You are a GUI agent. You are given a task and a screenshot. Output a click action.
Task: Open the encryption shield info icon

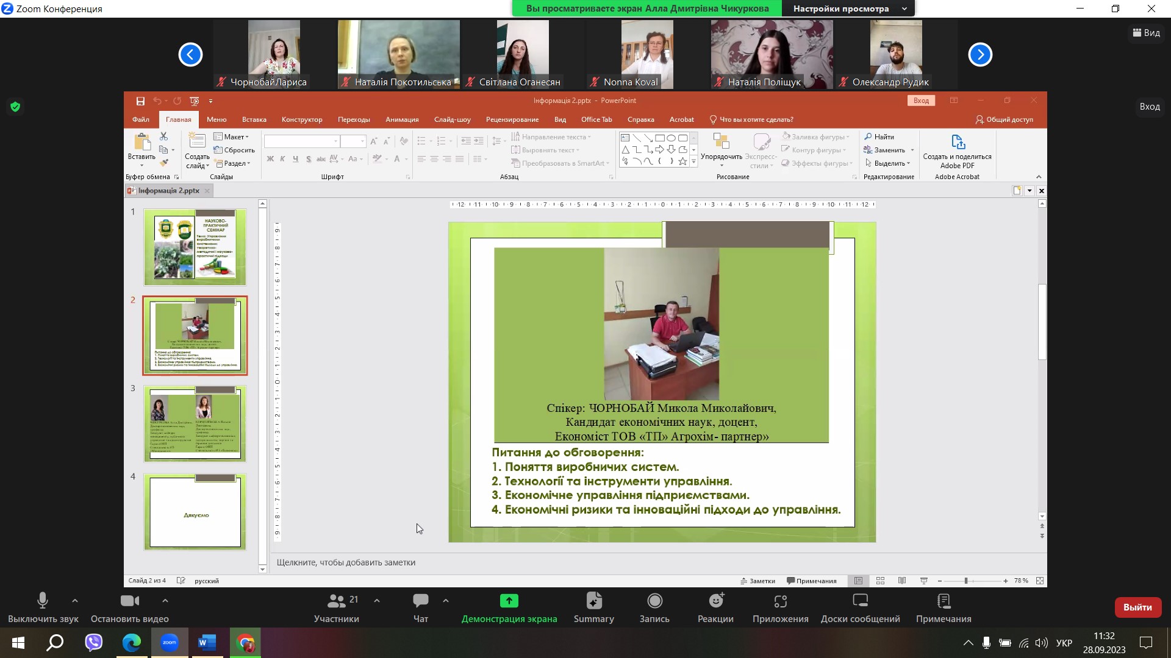(15, 107)
